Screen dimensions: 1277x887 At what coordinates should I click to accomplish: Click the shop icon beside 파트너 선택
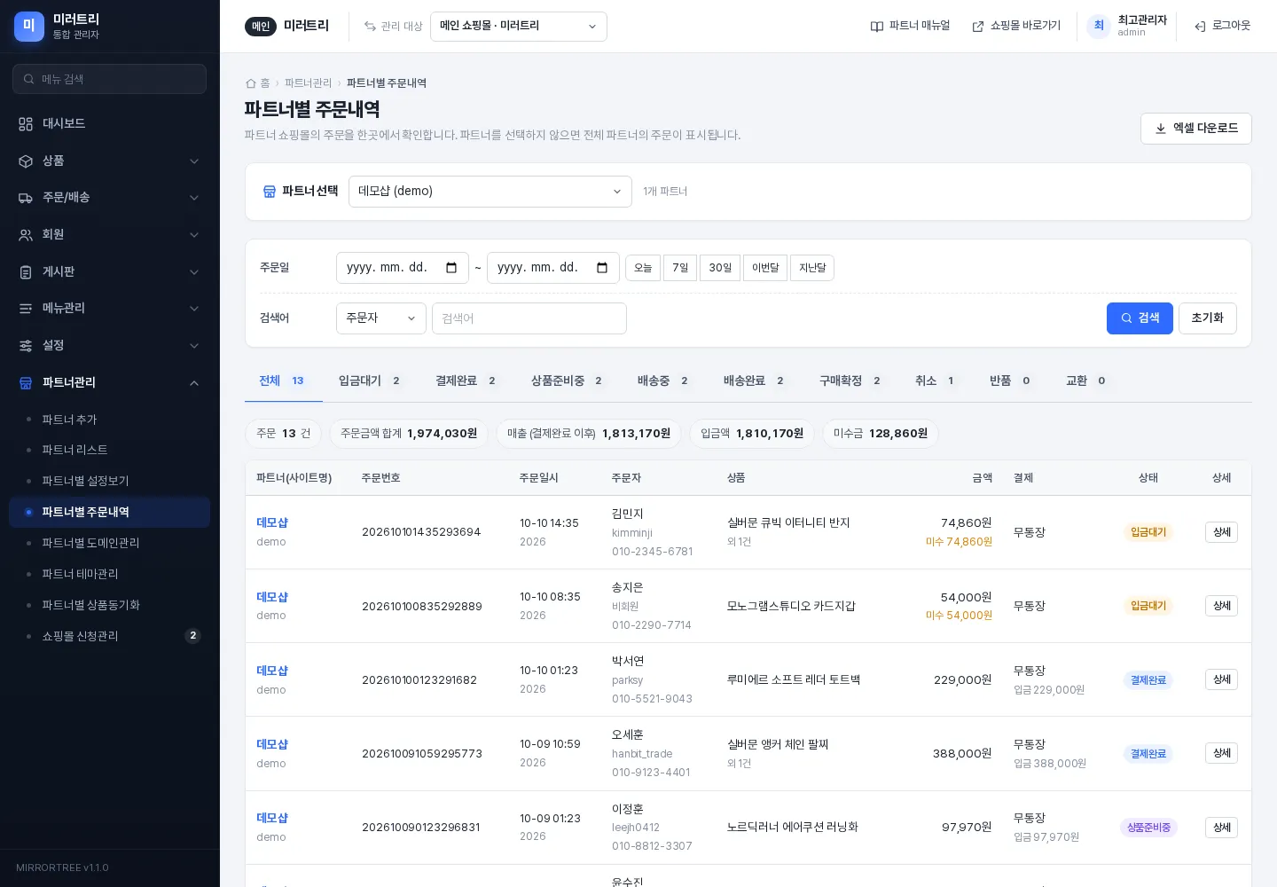[270, 192]
